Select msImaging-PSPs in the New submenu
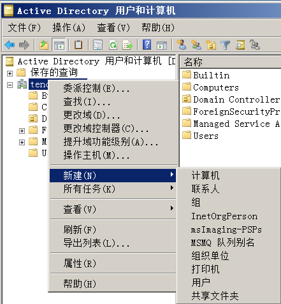 (x=228, y=229)
